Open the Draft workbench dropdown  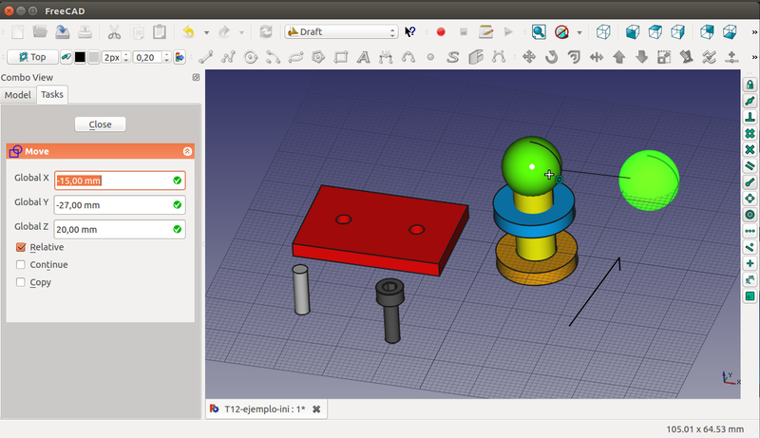pyautogui.click(x=341, y=31)
